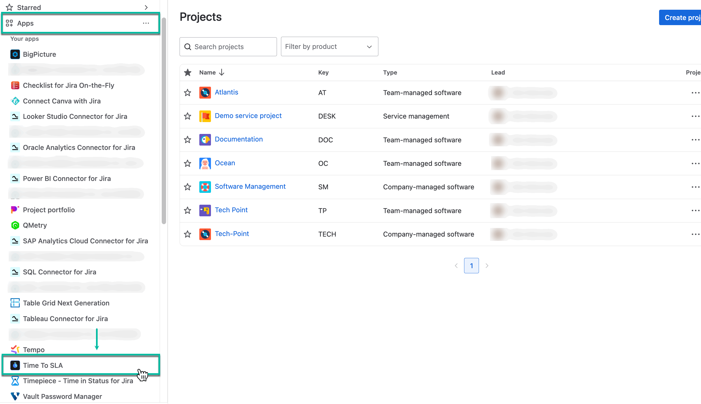Star the Atlantis project
The width and height of the screenshot is (701, 404).
(187, 92)
